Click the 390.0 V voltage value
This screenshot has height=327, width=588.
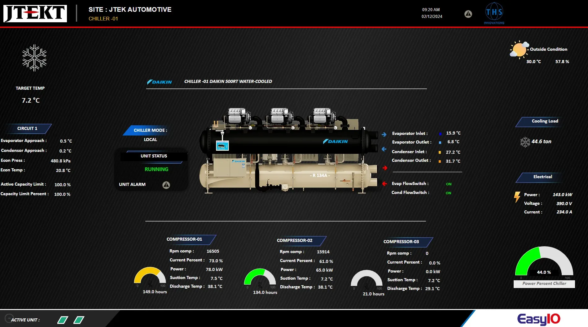[564, 204]
